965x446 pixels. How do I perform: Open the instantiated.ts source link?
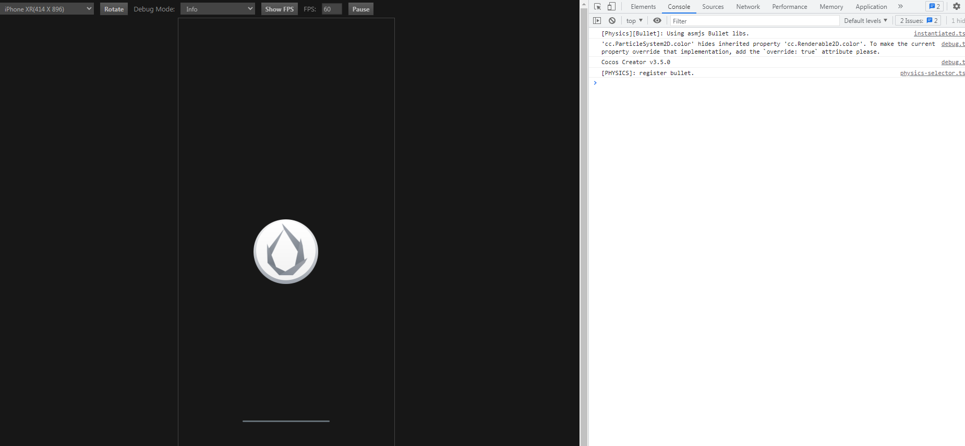click(939, 33)
